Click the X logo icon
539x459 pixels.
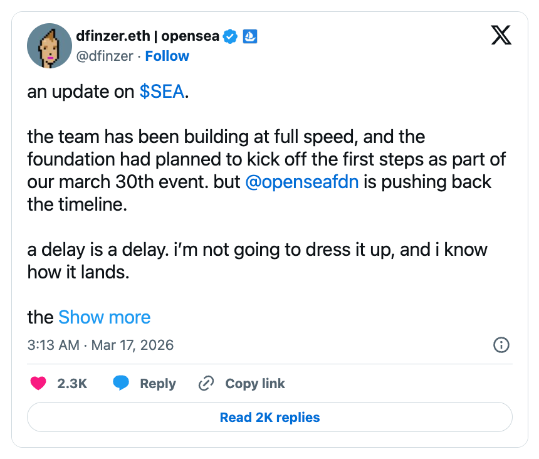pyautogui.click(x=501, y=35)
